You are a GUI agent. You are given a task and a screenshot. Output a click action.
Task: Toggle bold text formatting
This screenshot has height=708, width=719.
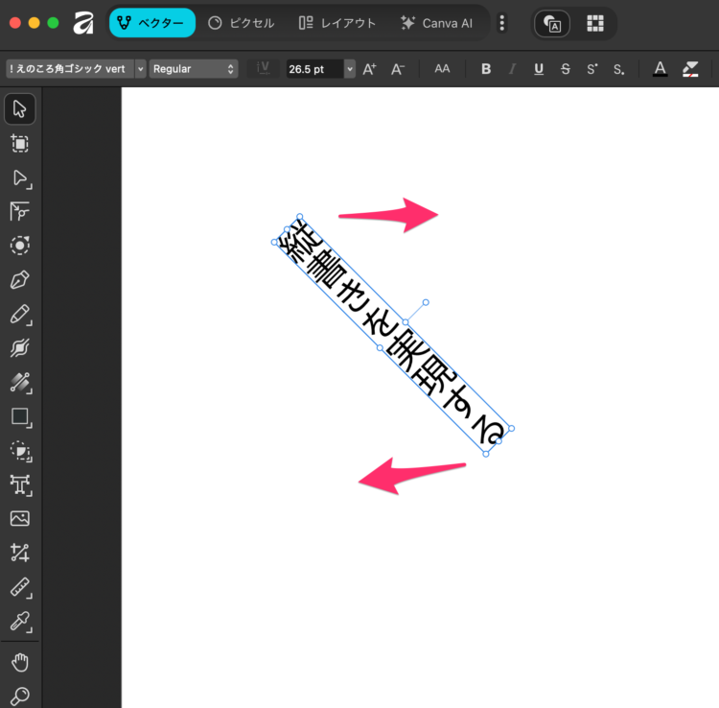pyautogui.click(x=486, y=69)
